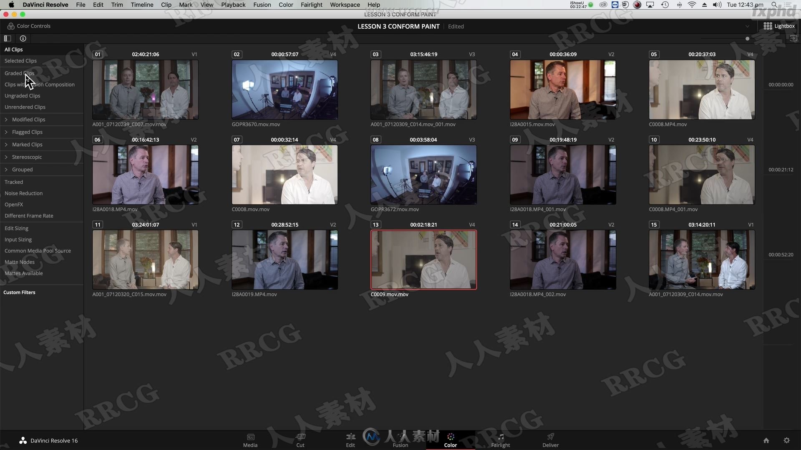Click the Custom Filters heading
Screen dimensions: 801x450
(19, 292)
